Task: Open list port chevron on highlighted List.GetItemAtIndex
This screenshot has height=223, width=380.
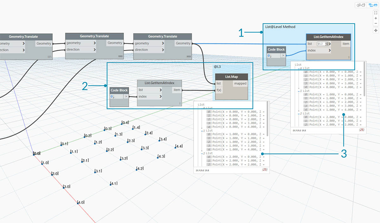Action: 330,44
